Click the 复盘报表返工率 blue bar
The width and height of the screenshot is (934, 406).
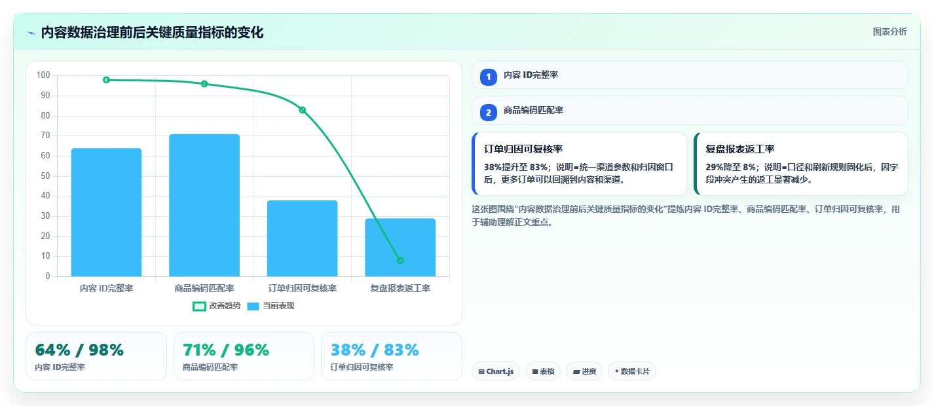pos(400,248)
